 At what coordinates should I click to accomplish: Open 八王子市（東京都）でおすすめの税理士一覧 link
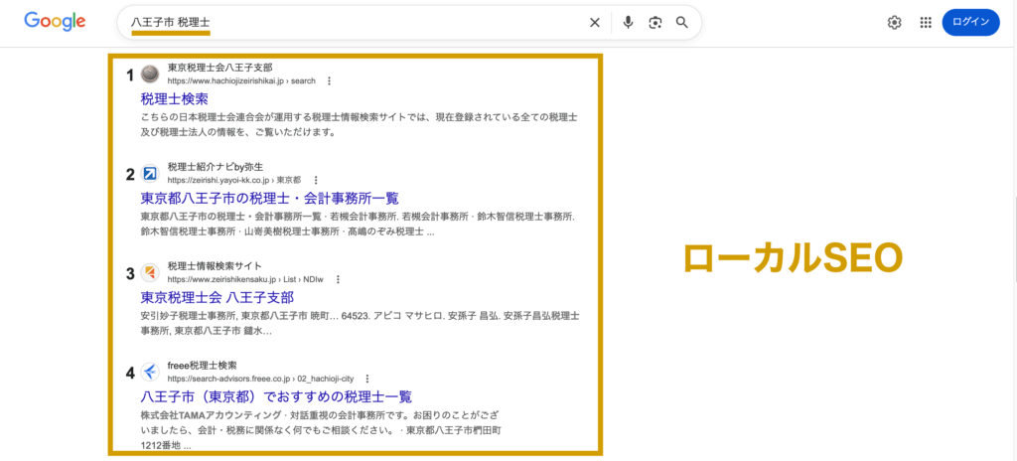(276, 396)
